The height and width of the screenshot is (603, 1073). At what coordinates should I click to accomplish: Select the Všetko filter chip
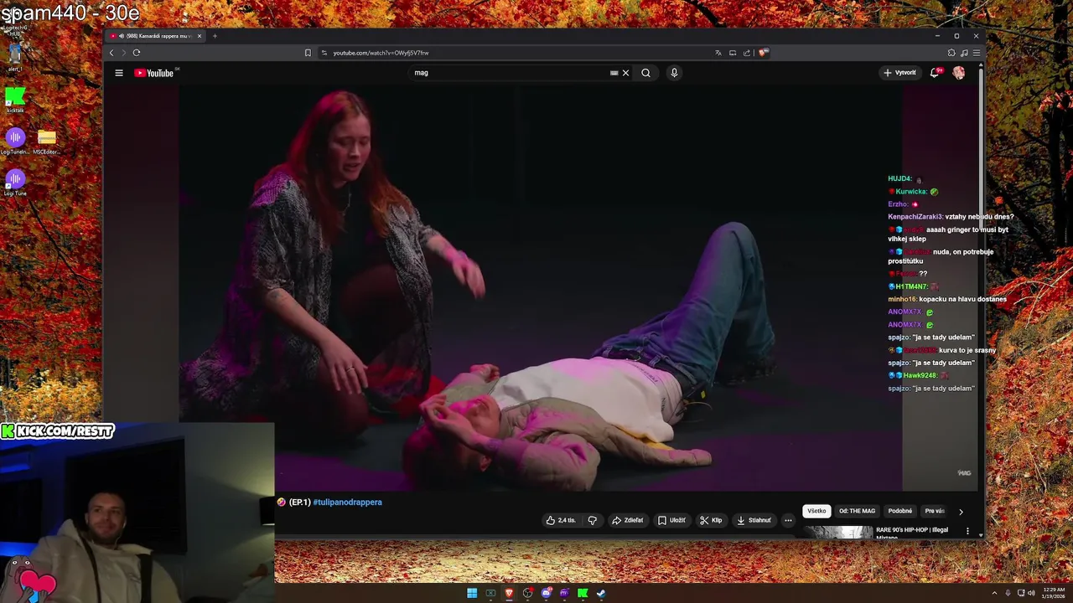(816, 511)
